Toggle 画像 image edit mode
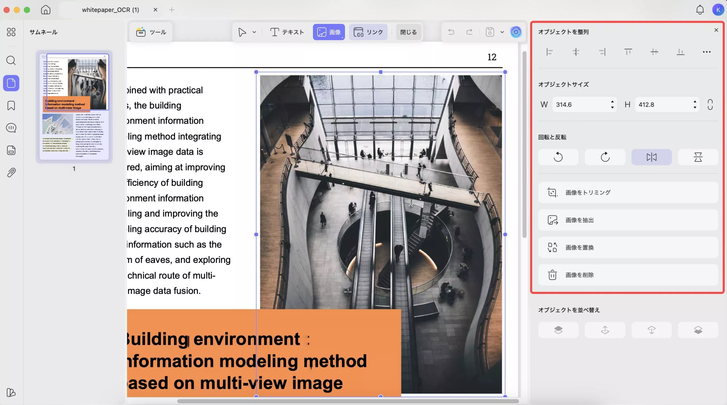Screen dimensions: 727x405 point(329,32)
